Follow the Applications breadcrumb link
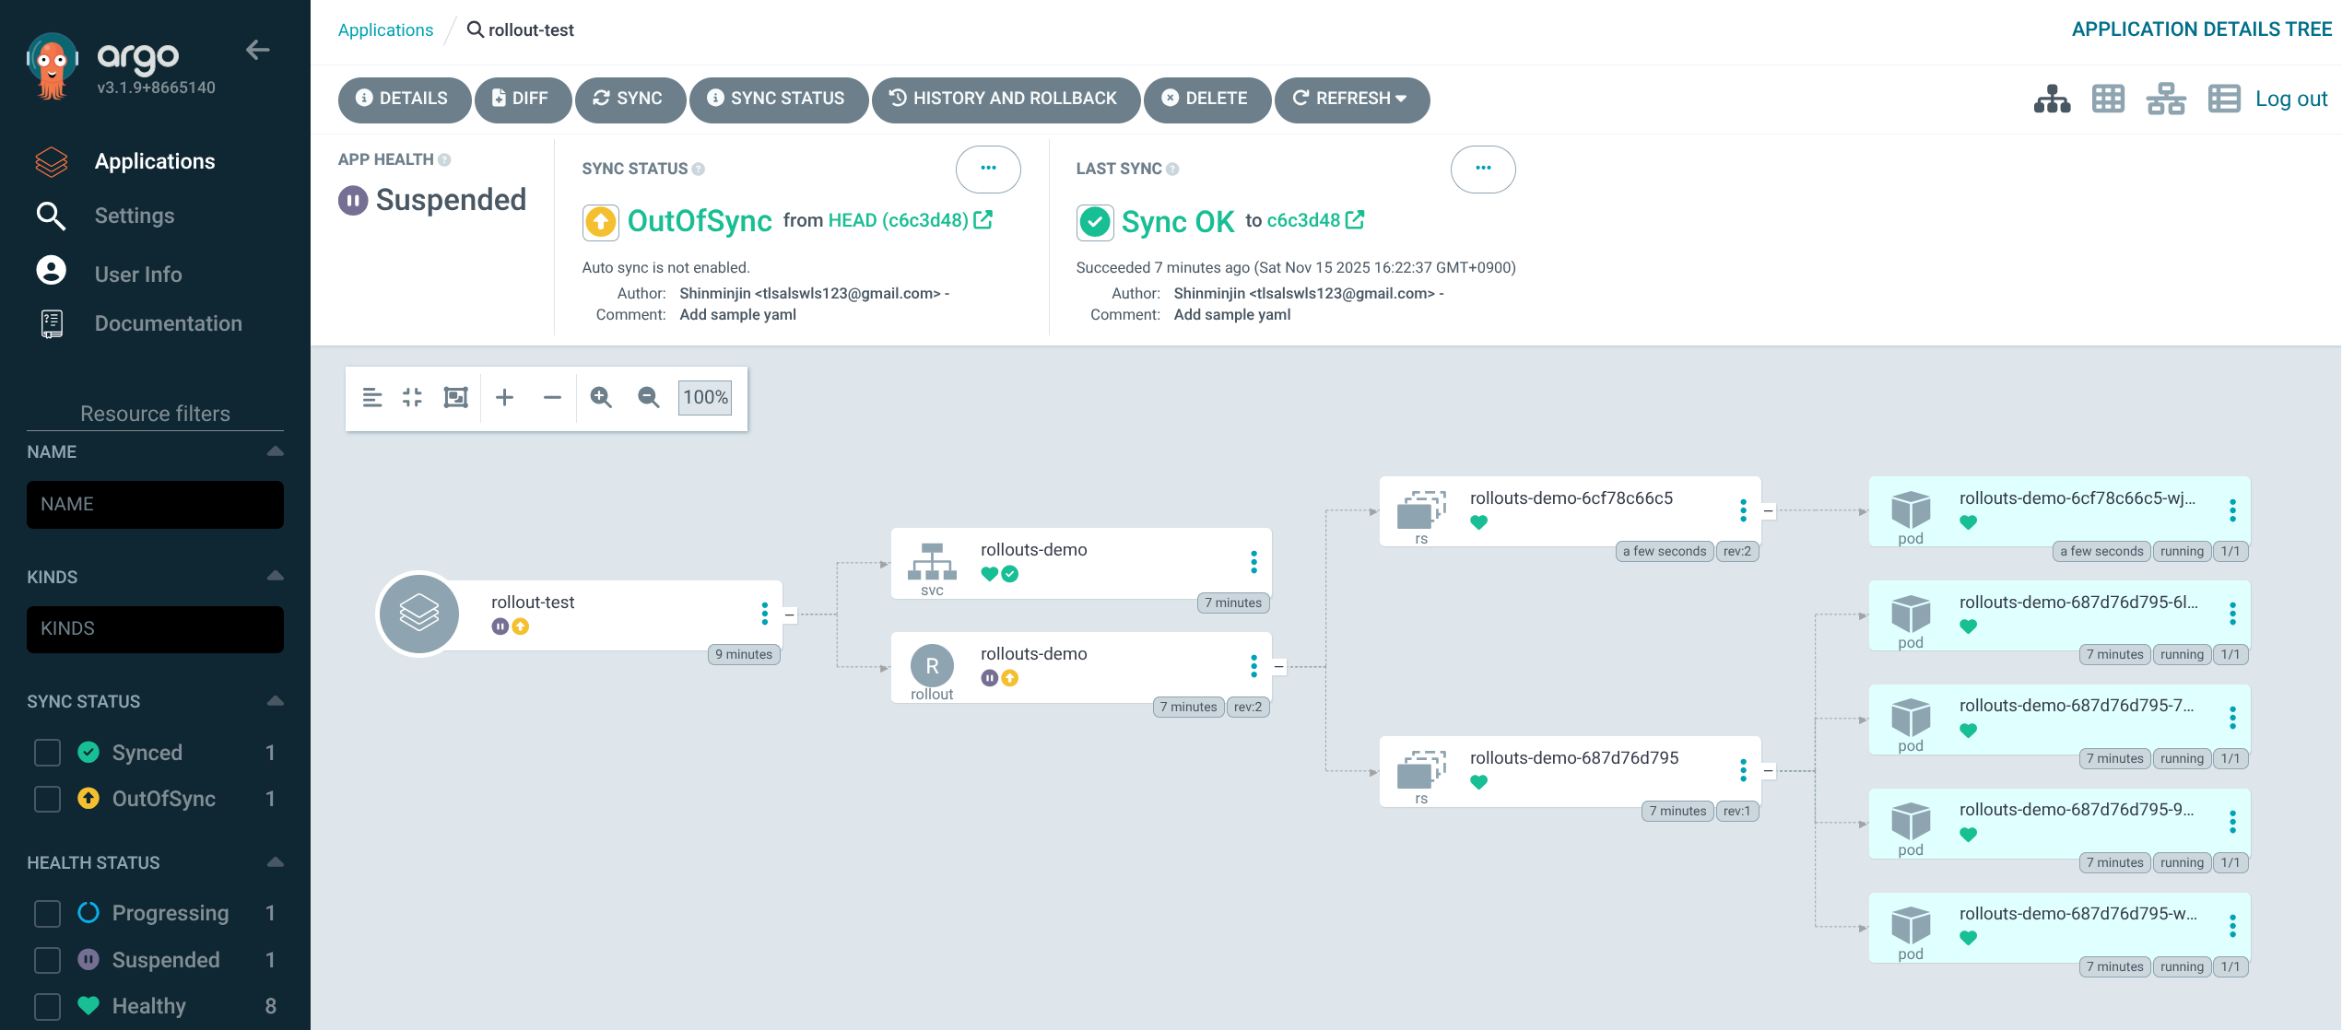Screen dimensions: 2342x1030 385,29
